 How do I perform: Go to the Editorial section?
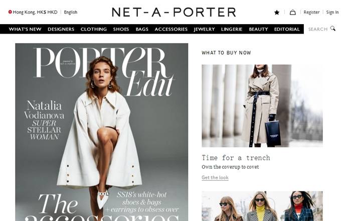[287, 29]
